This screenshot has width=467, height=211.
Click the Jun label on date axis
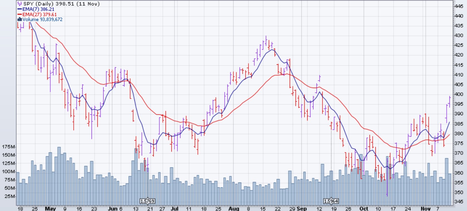[x=112, y=209]
